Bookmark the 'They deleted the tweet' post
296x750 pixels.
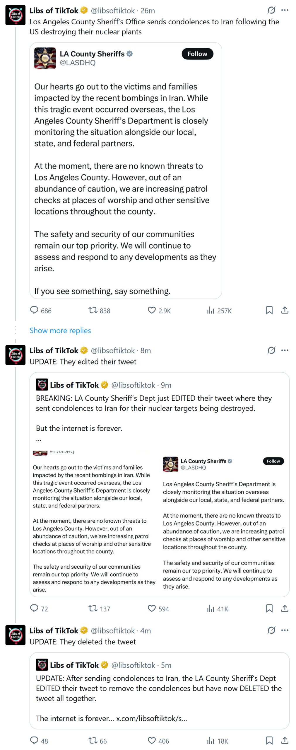(269, 740)
